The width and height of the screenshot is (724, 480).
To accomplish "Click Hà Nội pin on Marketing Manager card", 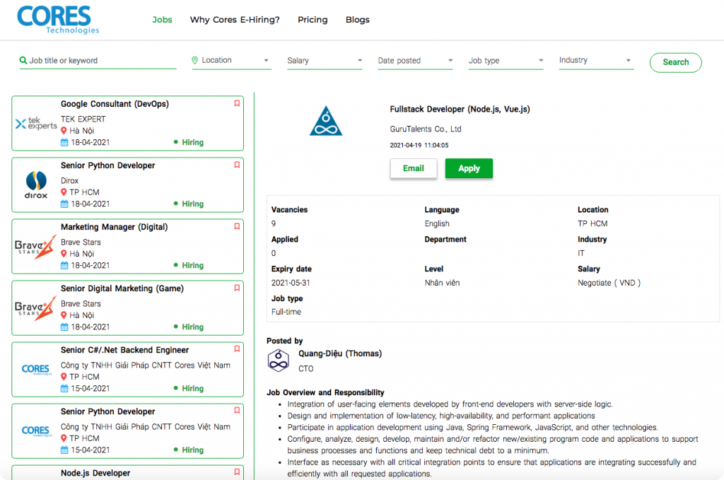I will (x=64, y=253).
